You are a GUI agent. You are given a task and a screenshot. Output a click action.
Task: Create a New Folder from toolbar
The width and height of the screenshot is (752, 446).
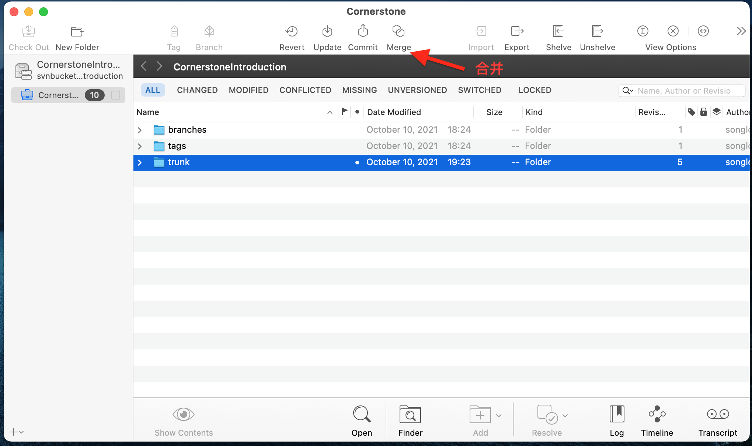click(x=77, y=32)
